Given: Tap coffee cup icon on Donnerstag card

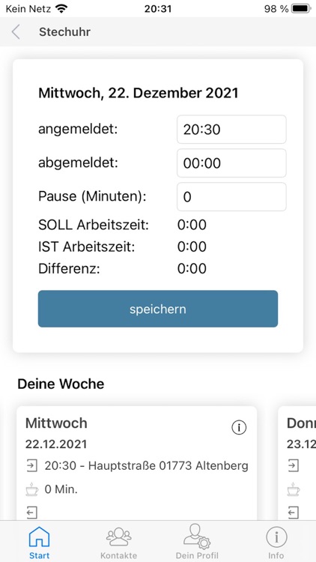Looking at the screenshot, I should tap(294, 489).
